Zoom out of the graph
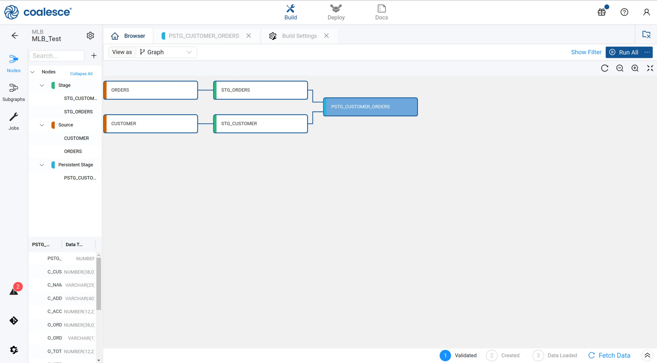The height and width of the screenshot is (363, 657). point(620,68)
